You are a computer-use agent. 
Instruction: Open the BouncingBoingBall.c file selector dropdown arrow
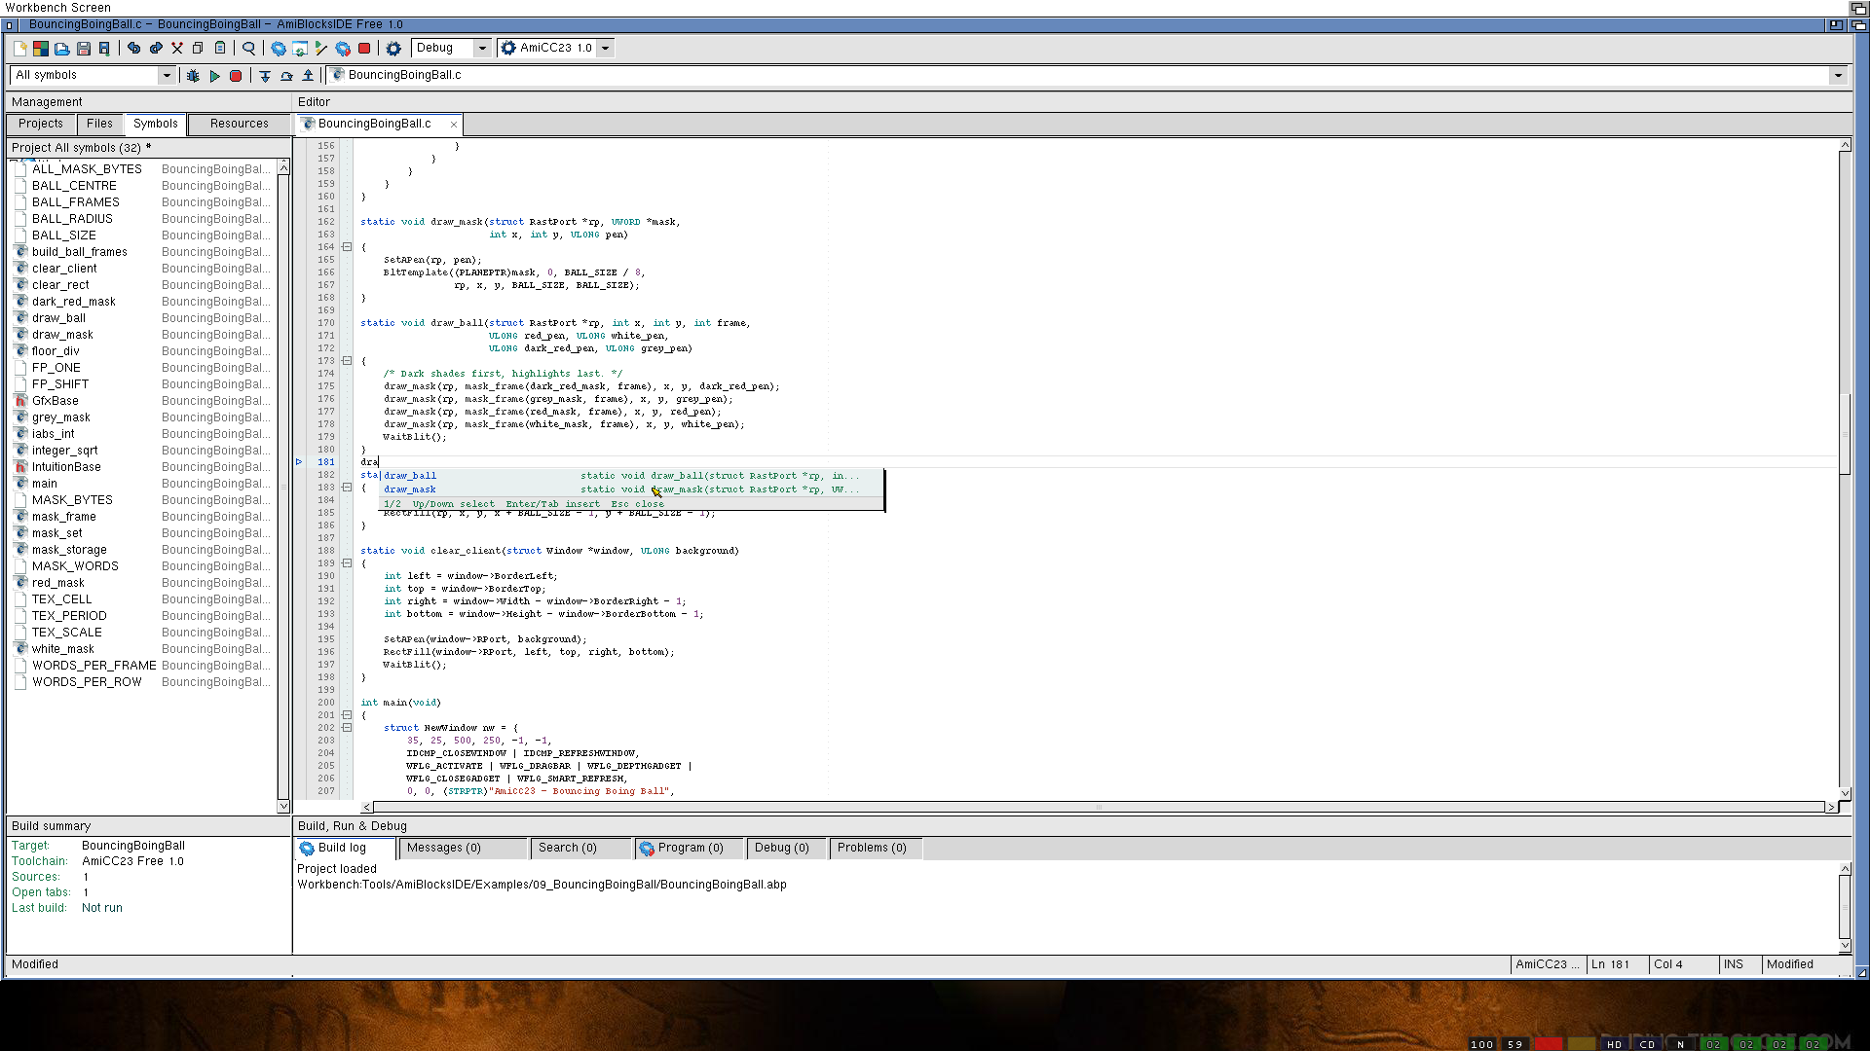(x=1838, y=75)
